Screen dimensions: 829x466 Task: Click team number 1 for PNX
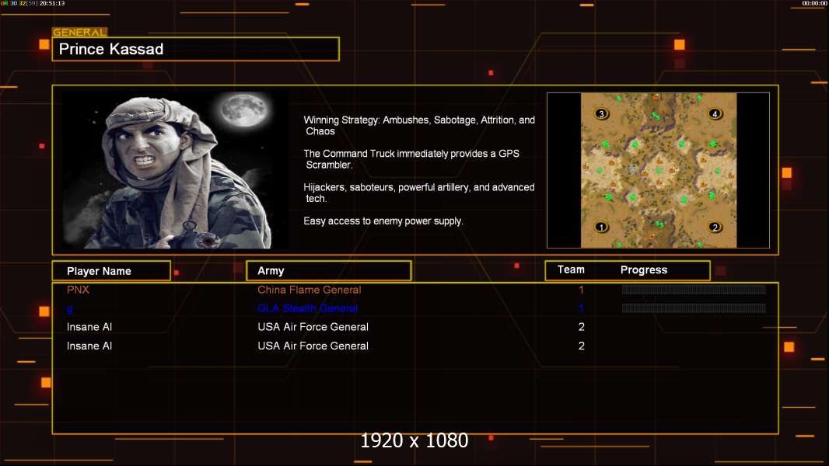pos(581,290)
